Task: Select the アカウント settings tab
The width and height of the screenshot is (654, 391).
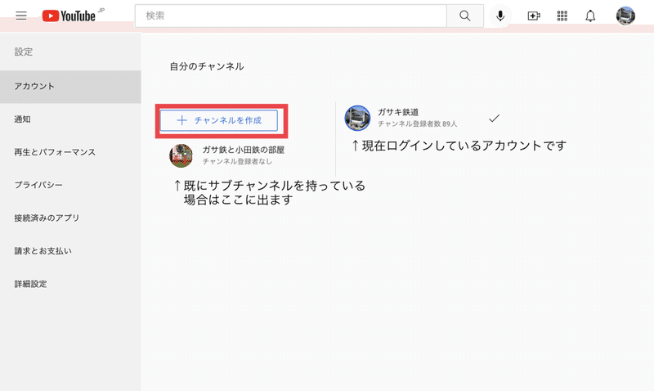Action: 70,87
